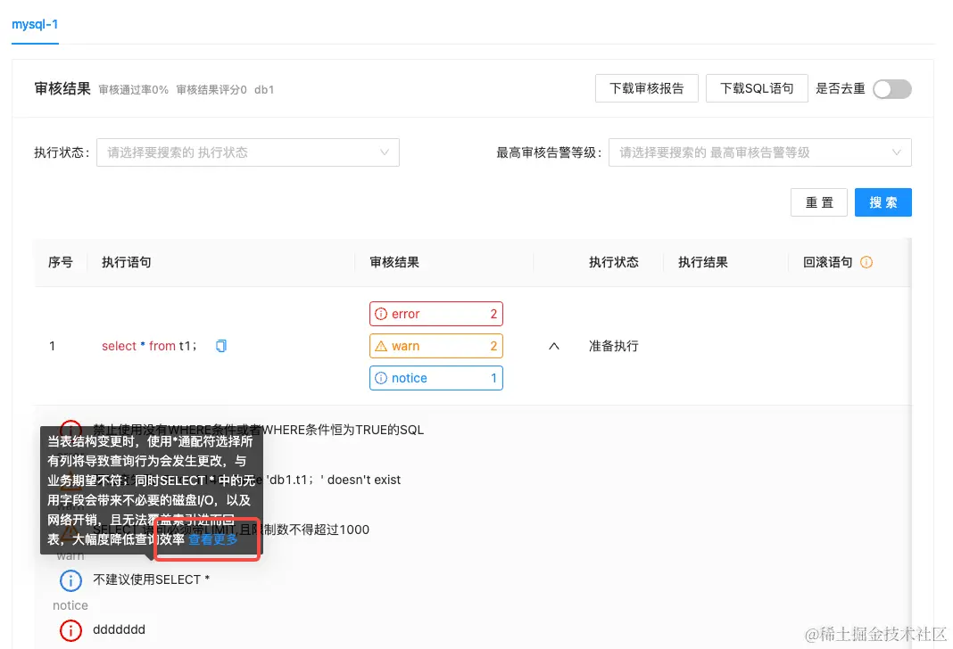Click the 重置 button
Screen dimensions: 953x649
818,202
